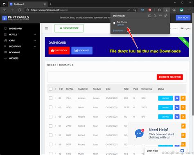Open more options in Downloads panel
The height and width of the screenshot is (155, 194).
[x=160, y=16]
